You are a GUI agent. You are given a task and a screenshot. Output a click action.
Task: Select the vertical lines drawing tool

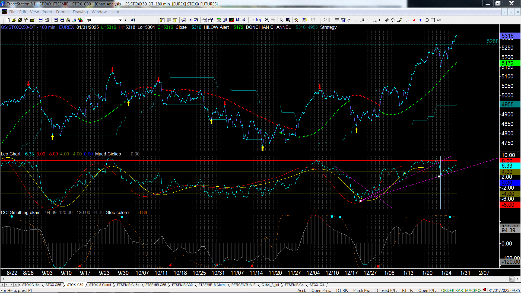331,20
